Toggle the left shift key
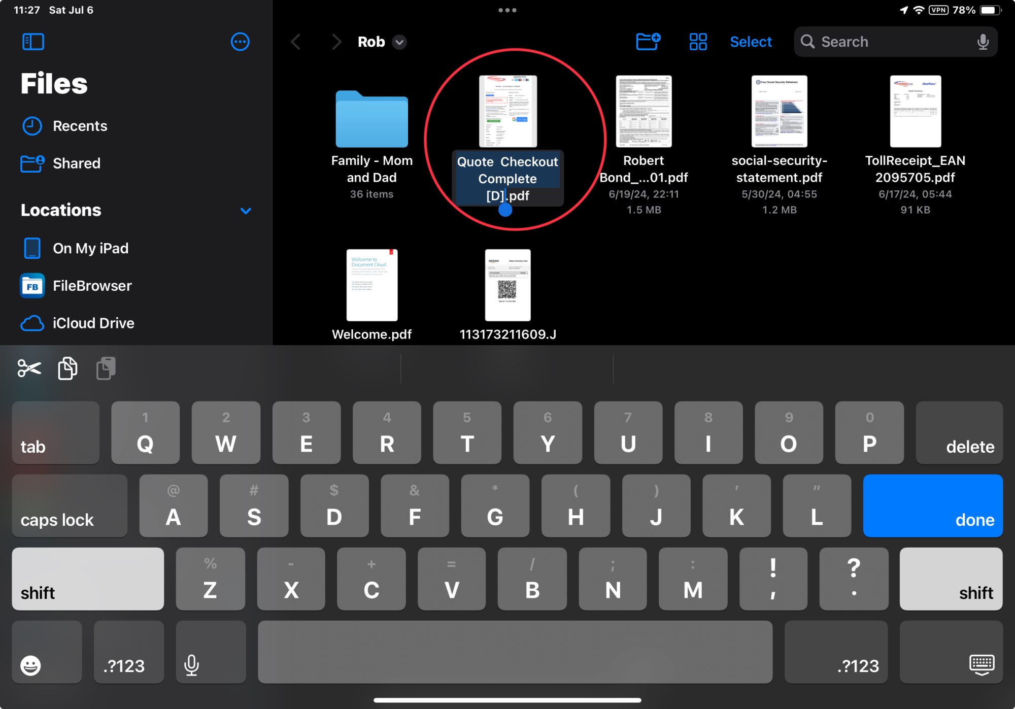Viewport: 1015px width, 709px height. [87, 579]
